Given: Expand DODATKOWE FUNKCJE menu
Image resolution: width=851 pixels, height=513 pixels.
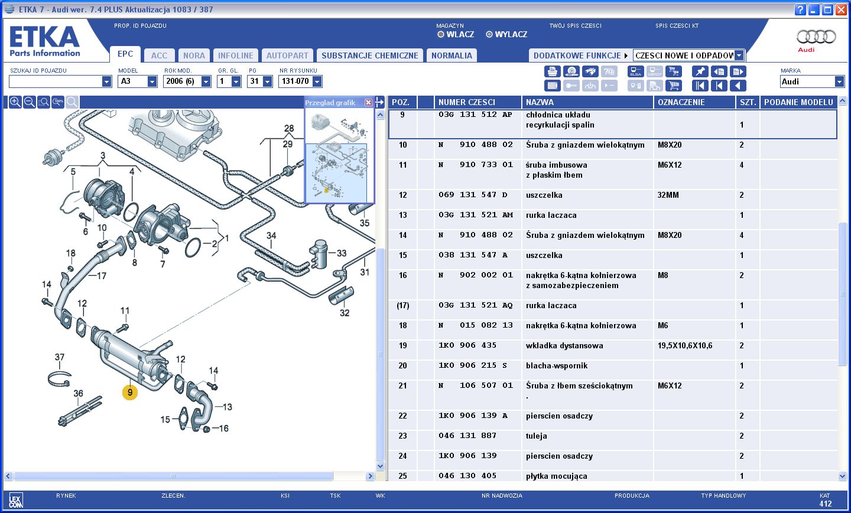Looking at the screenshot, I should point(580,55).
